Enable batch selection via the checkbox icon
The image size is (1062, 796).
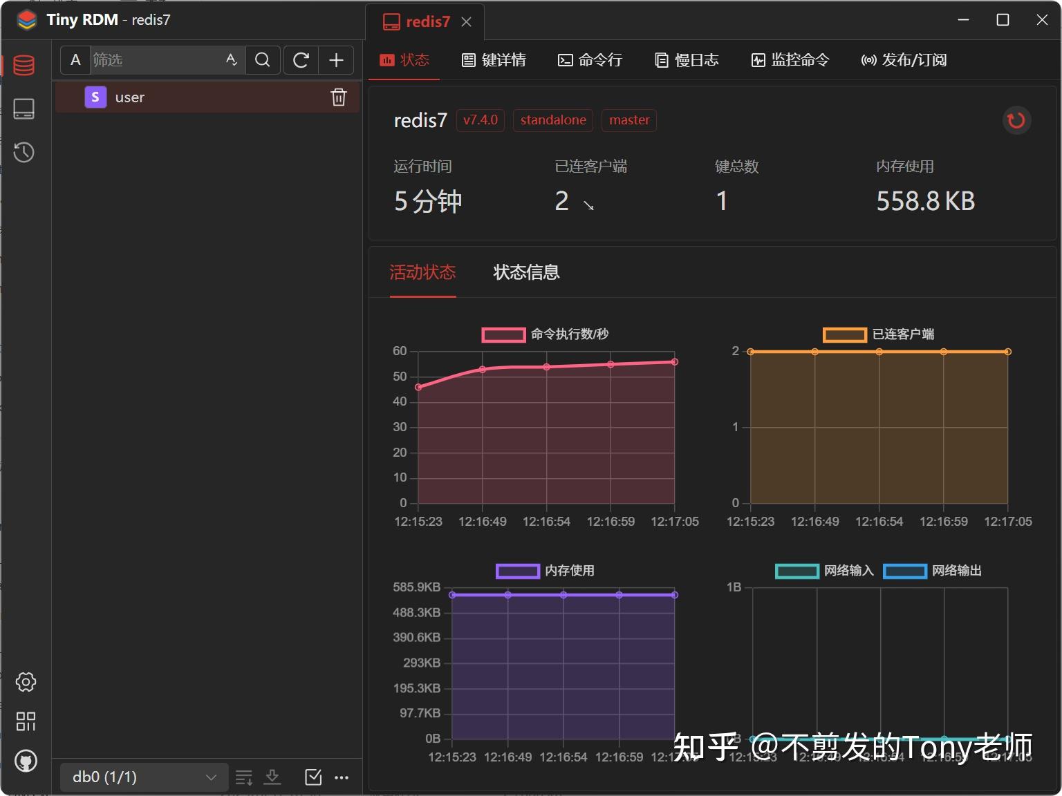pyautogui.click(x=313, y=777)
